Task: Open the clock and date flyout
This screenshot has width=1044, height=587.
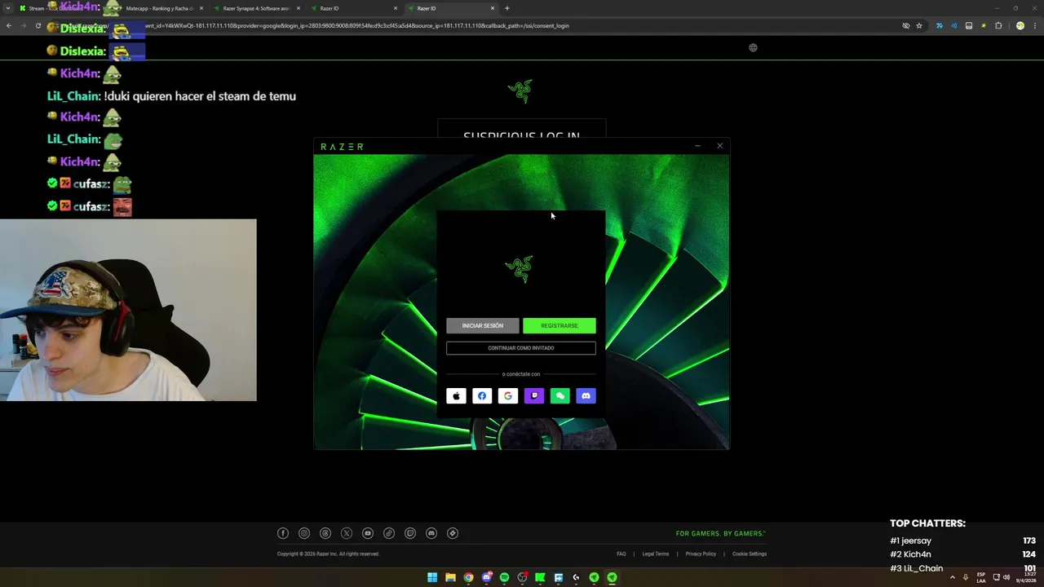Action: [x=1025, y=577]
